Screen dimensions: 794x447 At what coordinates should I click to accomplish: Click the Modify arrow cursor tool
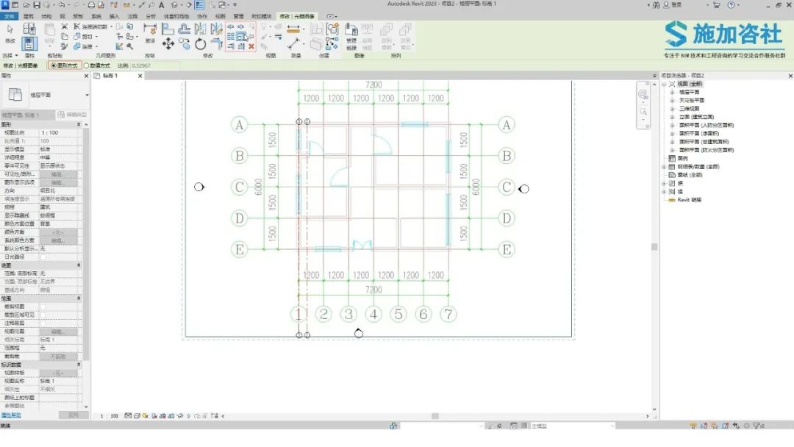(x=10, y=32)
